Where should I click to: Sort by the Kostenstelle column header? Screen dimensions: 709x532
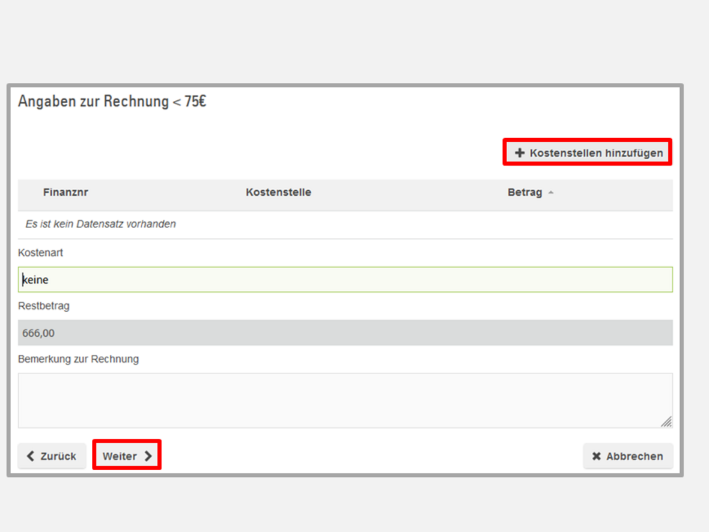coord(278,193)
